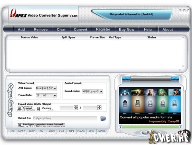Click the Buy Now menu item
Image resolution: width=192 pixels, height=145 pixels.
tap(127, 29)
